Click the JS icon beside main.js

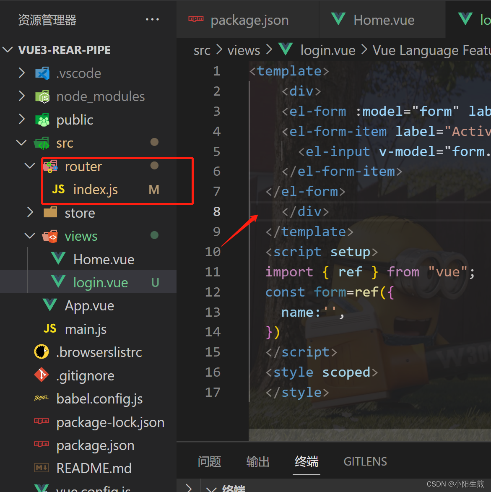49,328
